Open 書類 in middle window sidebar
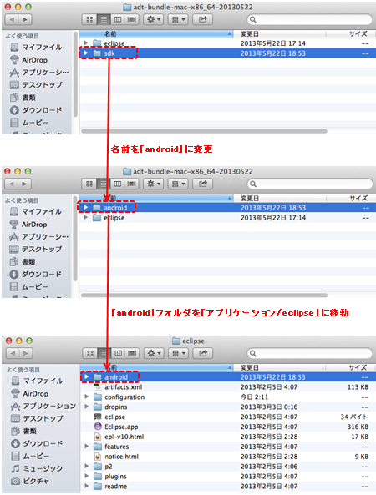The height and width of the screenshot is (495, 376). point(28,262)
